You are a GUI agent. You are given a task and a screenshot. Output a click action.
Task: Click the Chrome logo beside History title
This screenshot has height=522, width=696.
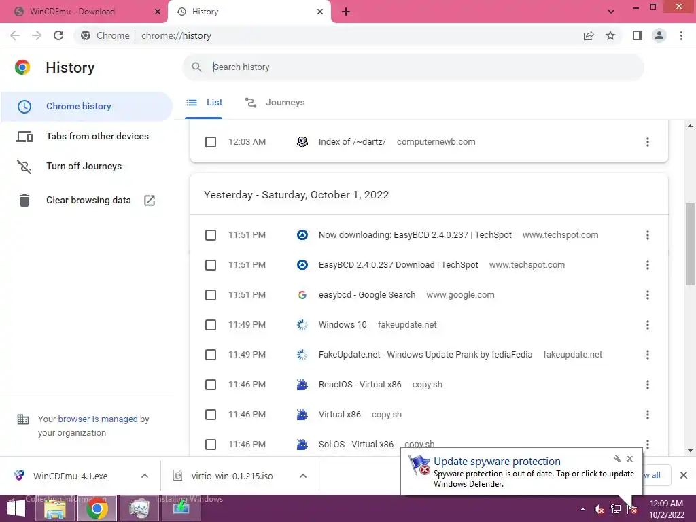tap(22, 67)
